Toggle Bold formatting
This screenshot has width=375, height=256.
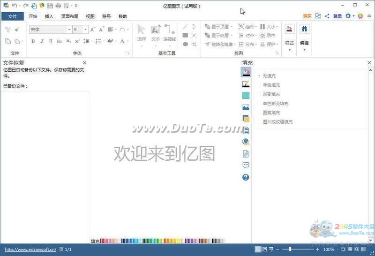[33, 41]
